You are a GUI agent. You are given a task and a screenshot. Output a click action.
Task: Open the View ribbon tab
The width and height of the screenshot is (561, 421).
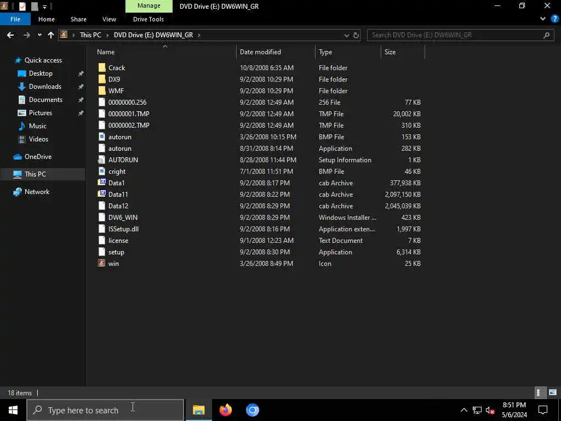click(109, 19)
